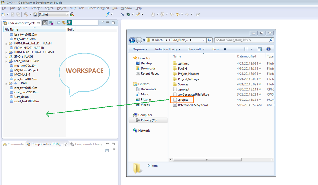The image size is (318, 185).
Task: Click the build icon next to (Active)
Action: click(72, 14)
